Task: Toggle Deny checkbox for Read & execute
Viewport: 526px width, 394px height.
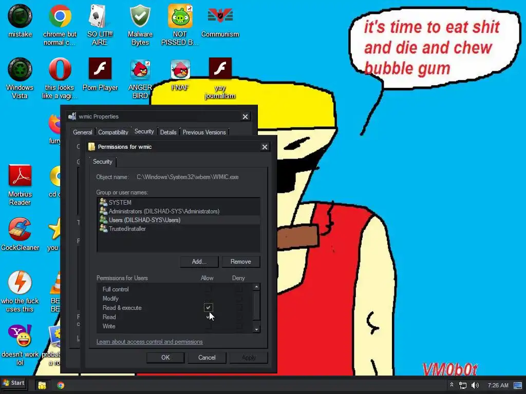Action: click(x=239, y=307)
